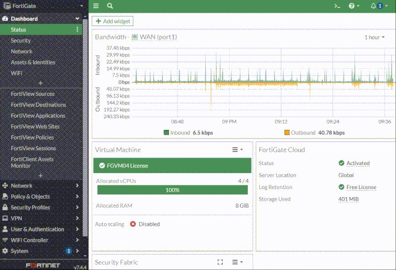
Task: Collapse the Dashboard menu section
Action: coord(77,19)
